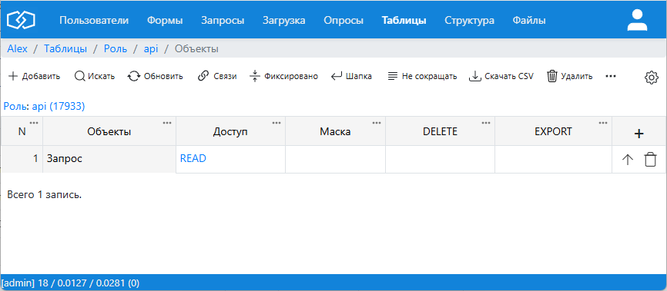Open the Формы menu
This screenshot has width=667, height=291.
(x=165, y=21)
